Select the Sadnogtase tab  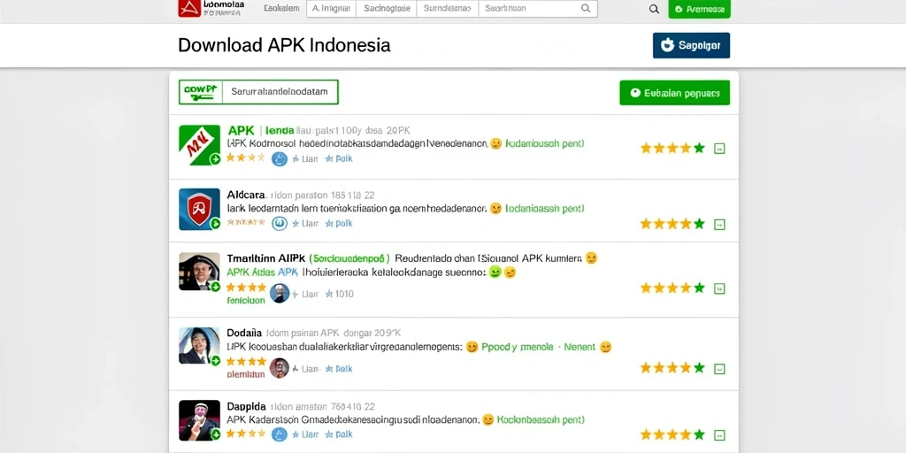pyautogui.click(x=386, y=9)
